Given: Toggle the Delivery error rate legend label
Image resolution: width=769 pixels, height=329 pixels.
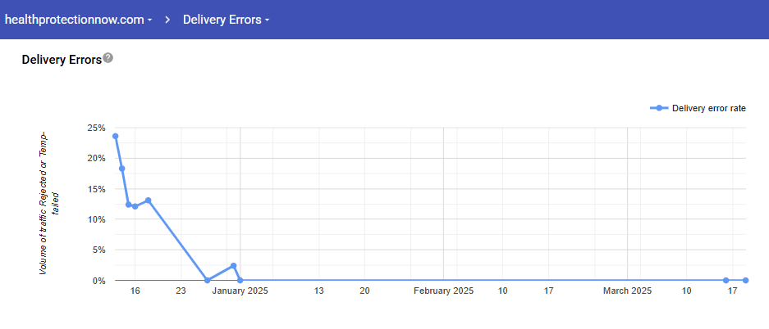Looking at the screenshot, I should [708, 108].
